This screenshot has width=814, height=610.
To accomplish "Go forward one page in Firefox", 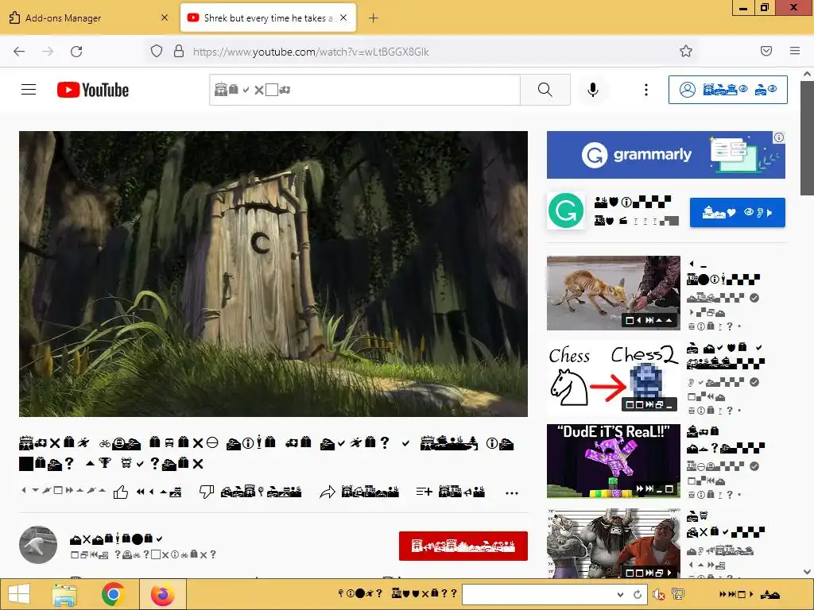I will 48,52.
